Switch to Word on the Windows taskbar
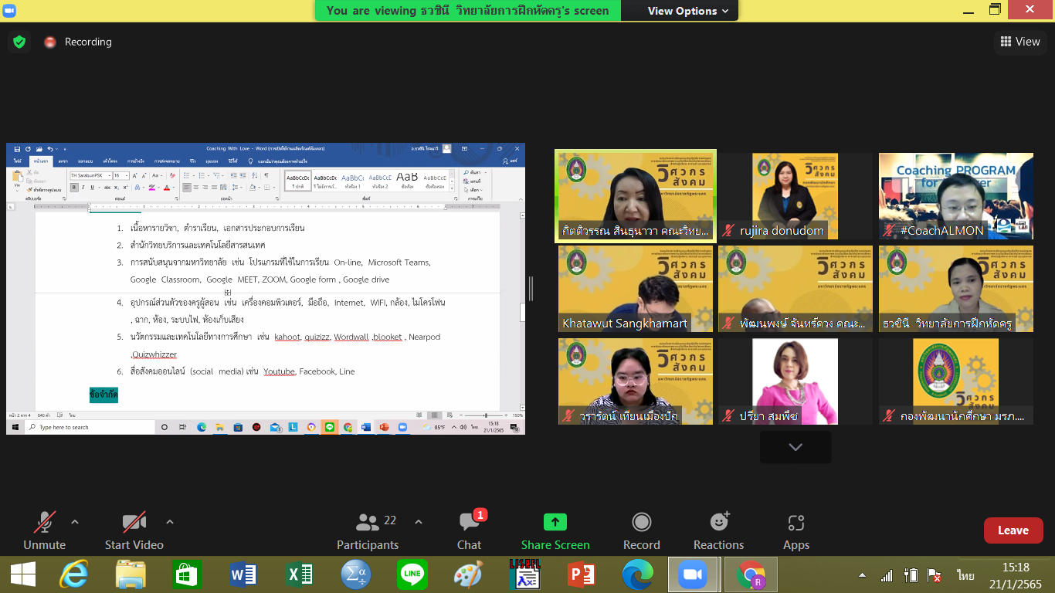This screenshot has height=593, width=1055. pos(243,575)
